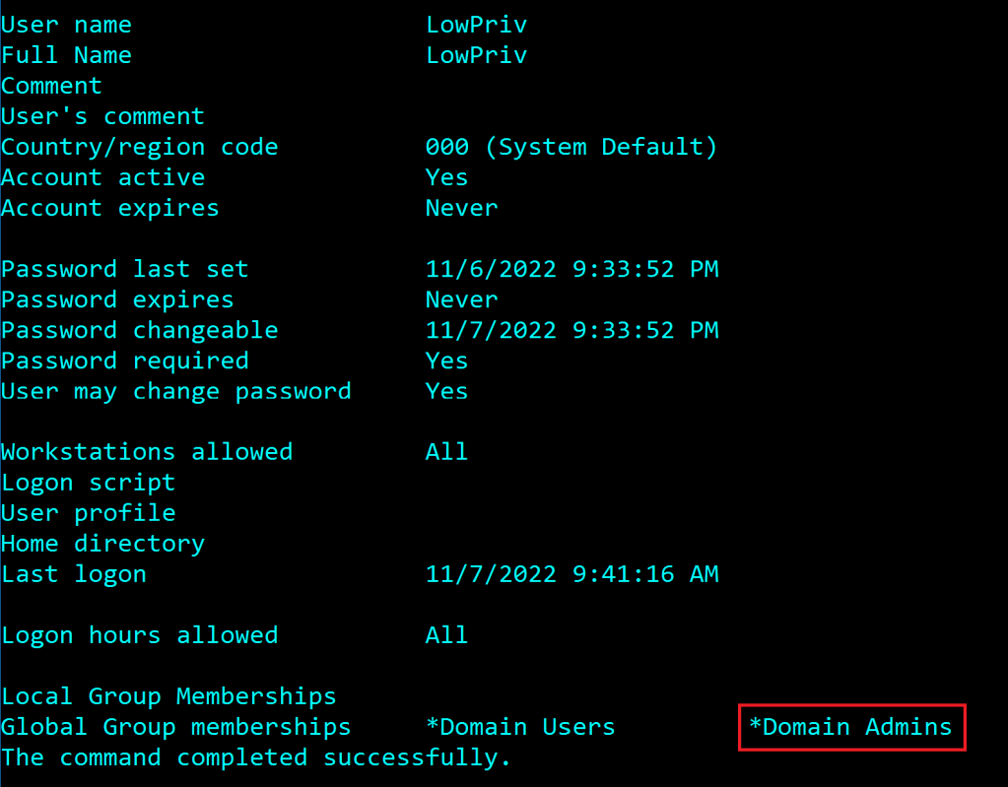Click the Local Group Memberships label

(168, 696)
